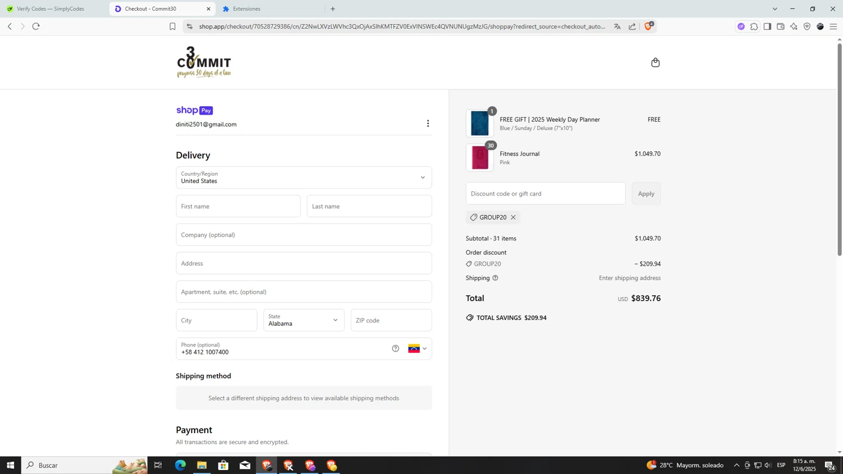The width and height of the screenshot is (843, 474).
Task: Click the share page icon
Action: (632, 26)
